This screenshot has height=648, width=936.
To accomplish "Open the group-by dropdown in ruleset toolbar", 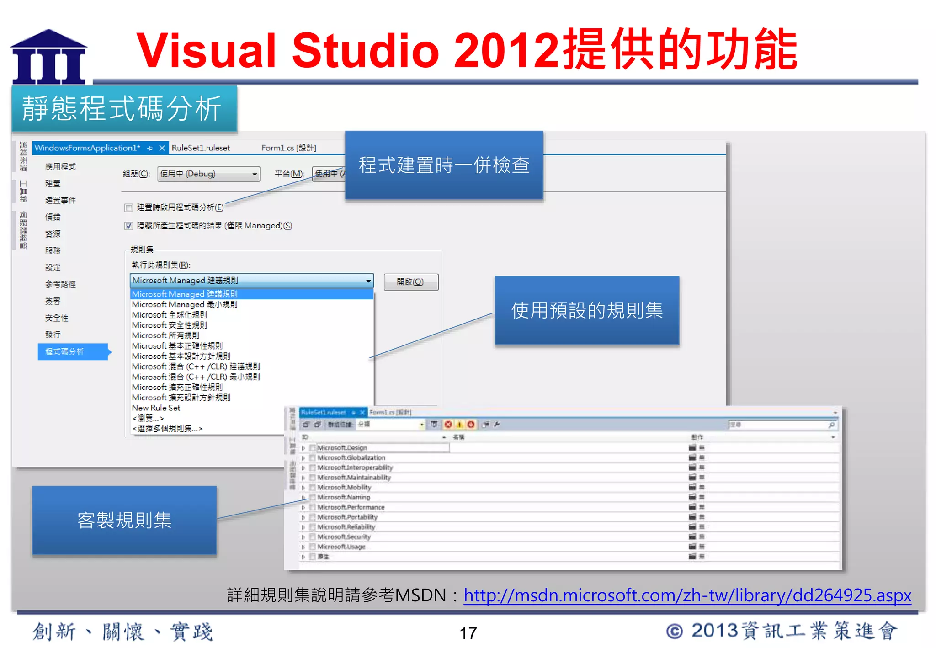I will pos(421,425).
